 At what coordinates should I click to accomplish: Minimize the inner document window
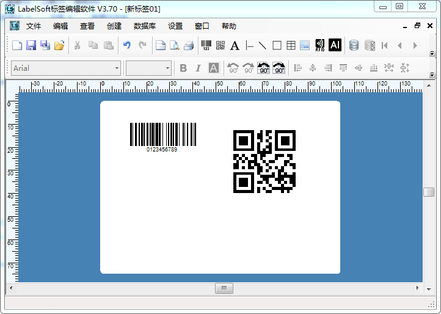(x=405, y=26)
